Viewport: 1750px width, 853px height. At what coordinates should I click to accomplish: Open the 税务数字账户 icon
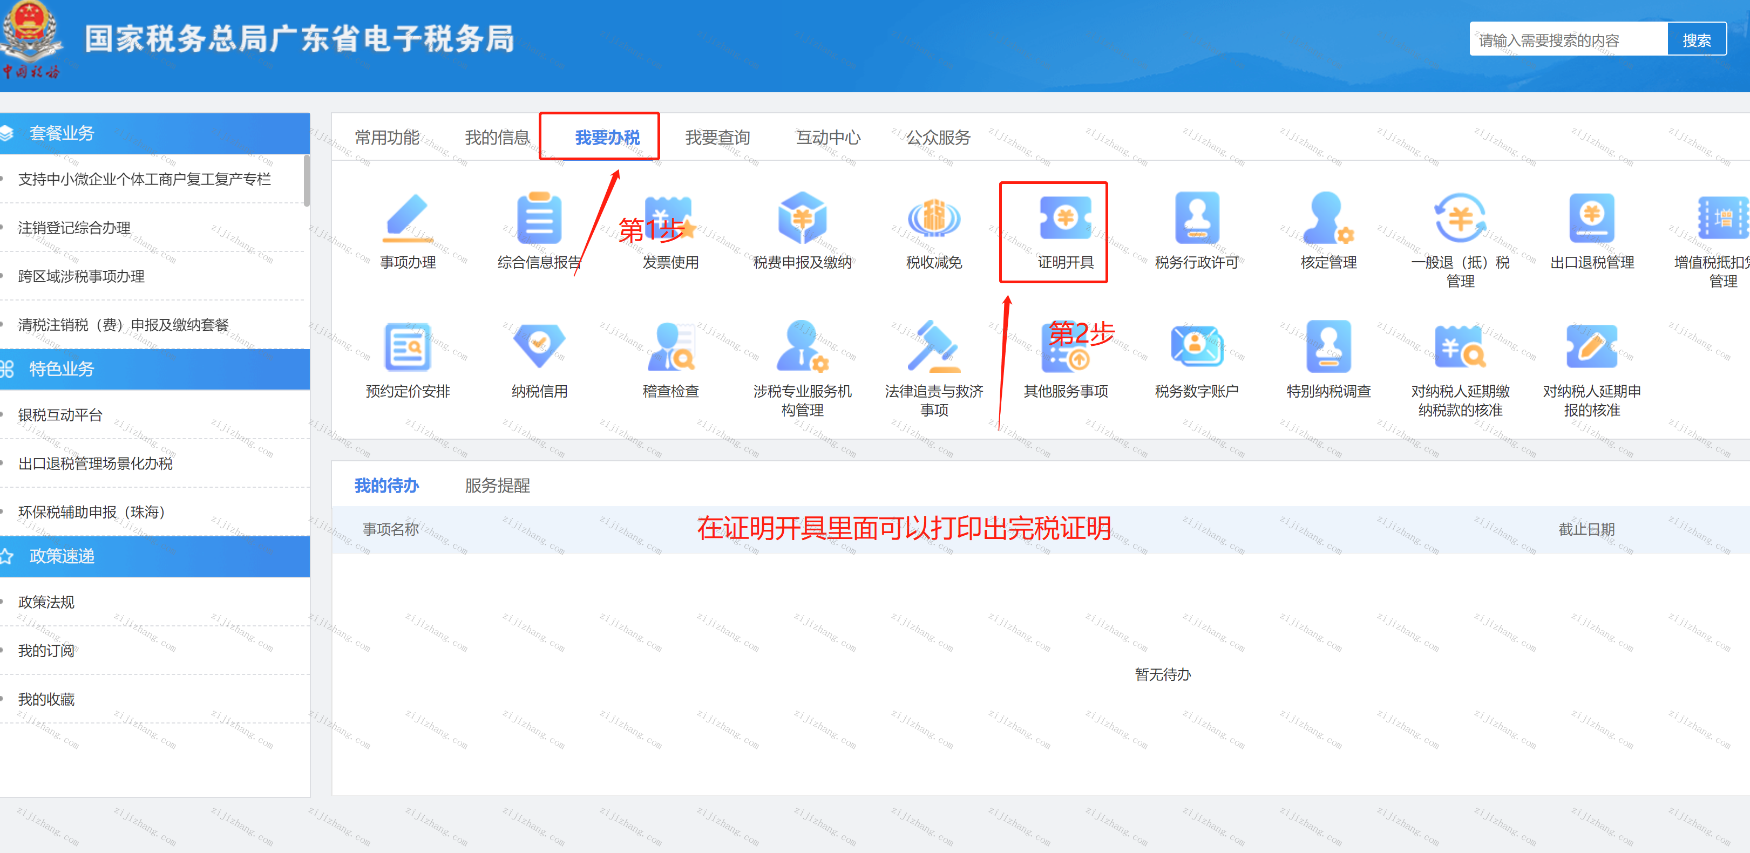[x=1197, y=347]
